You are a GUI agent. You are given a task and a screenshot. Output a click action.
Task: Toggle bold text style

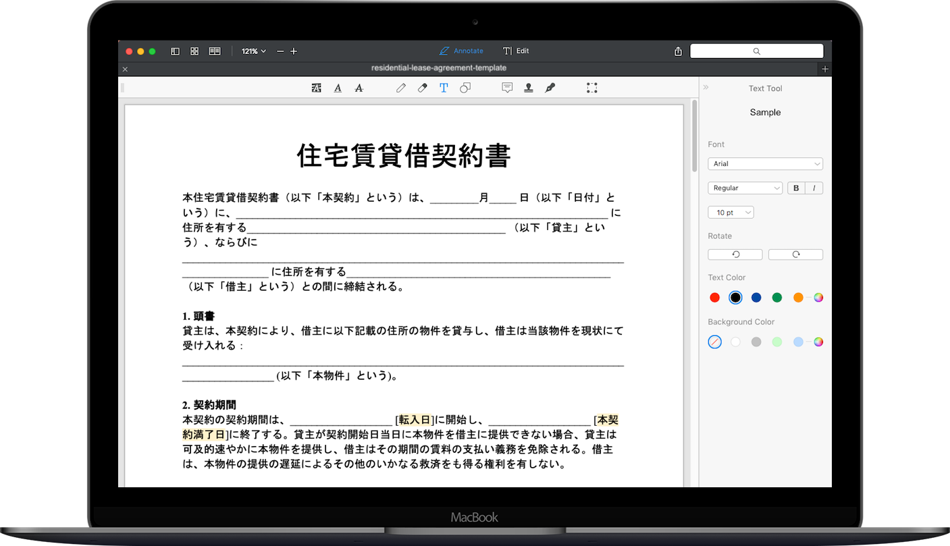796,188
